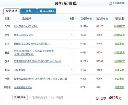Screen dimensions: 128x105
Task: Click the red ¥1120 current CPU price
Action: (x=100, y=26)
